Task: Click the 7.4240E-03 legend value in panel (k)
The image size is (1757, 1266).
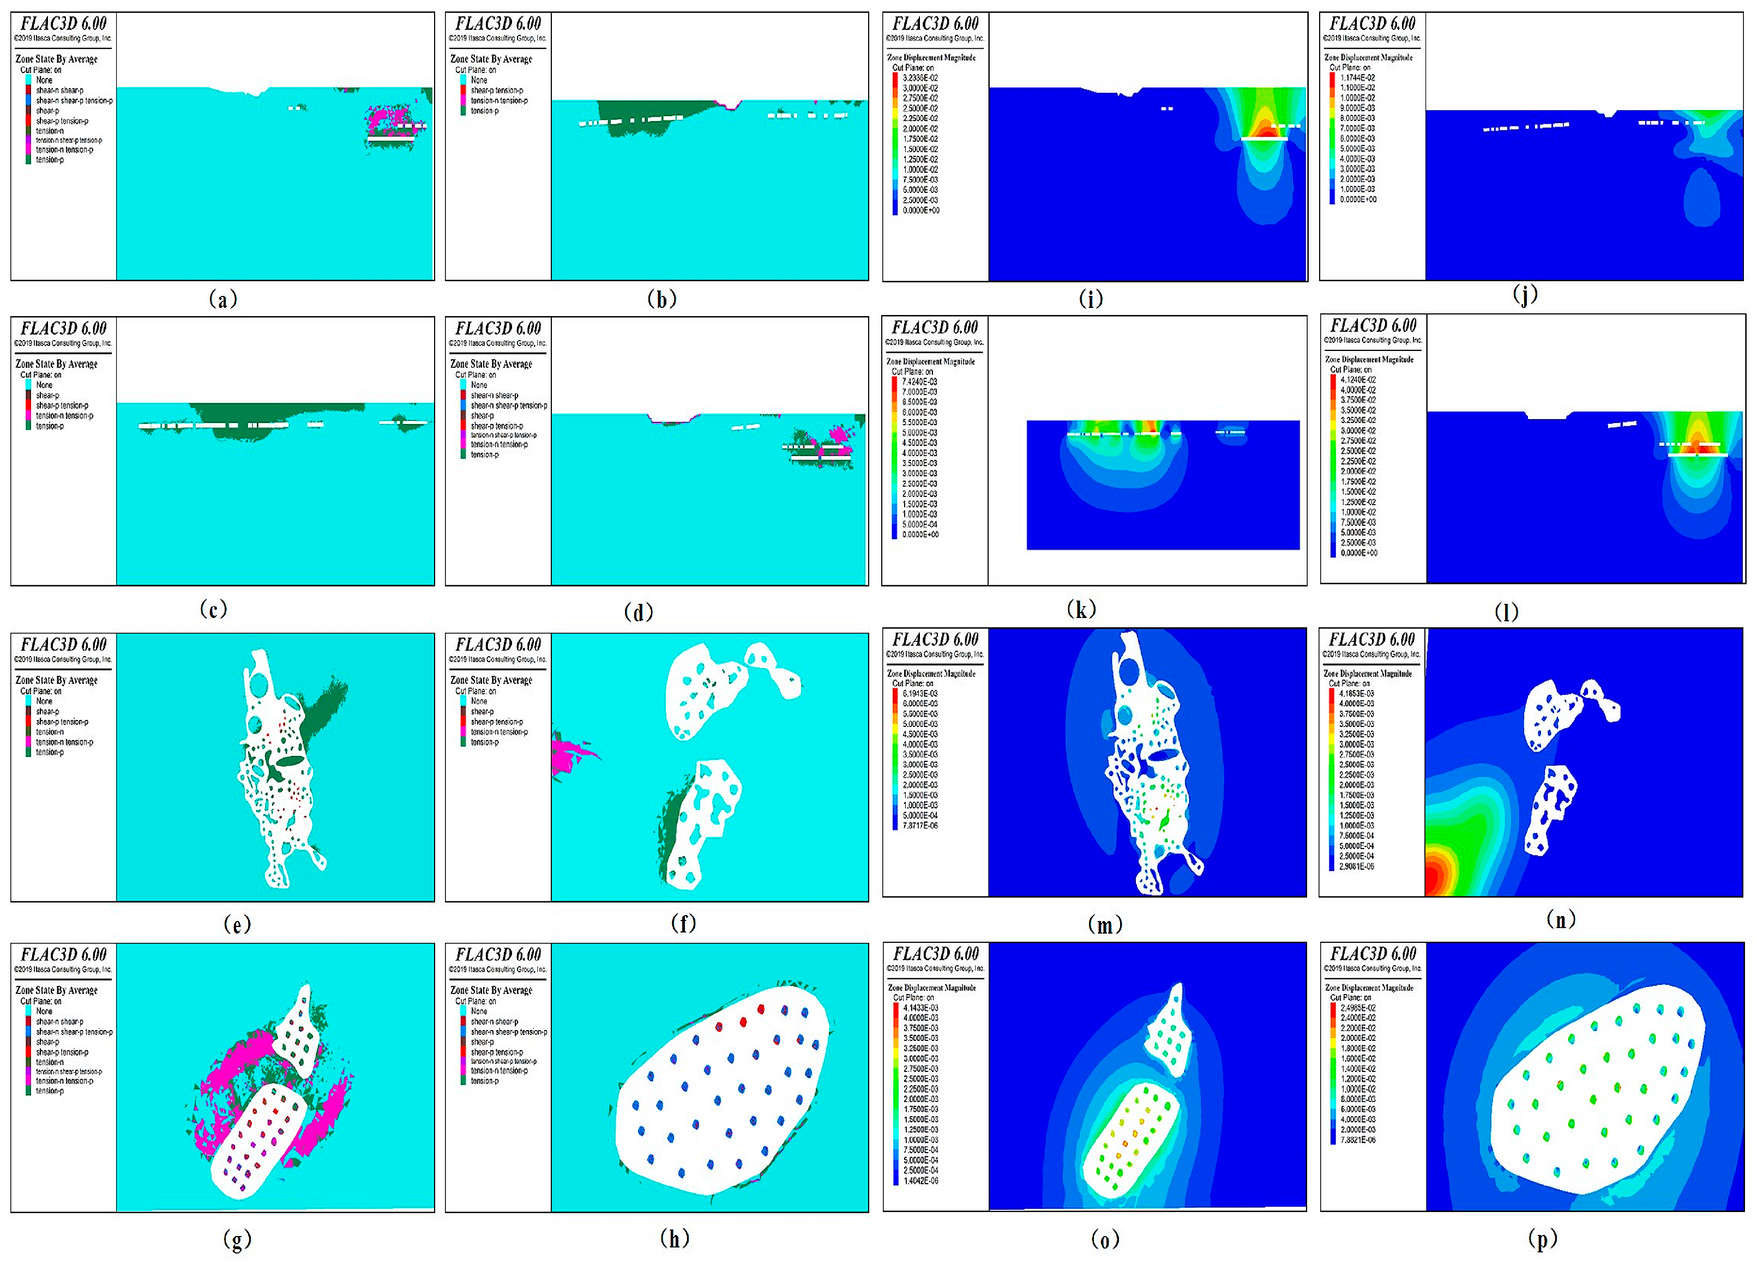Action: pos(919,381)
